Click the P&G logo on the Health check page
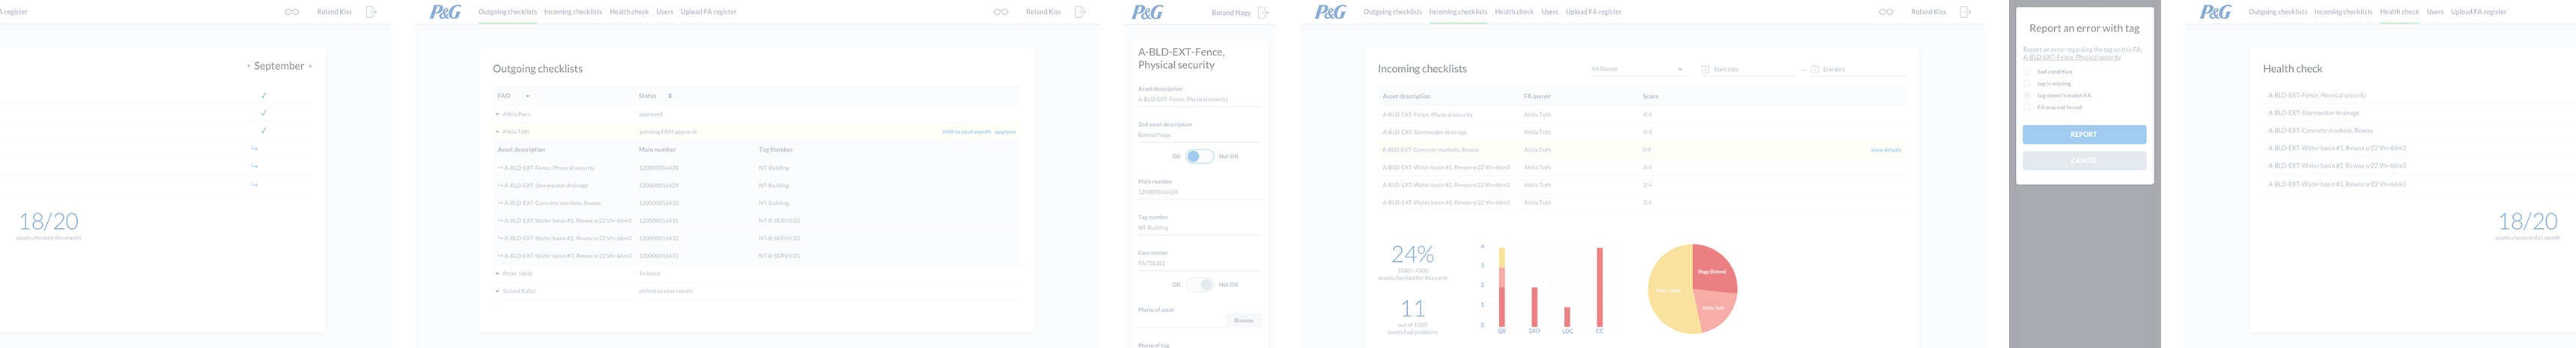2576x348 pixels. pyautogui.click(x=2215, y=12)
